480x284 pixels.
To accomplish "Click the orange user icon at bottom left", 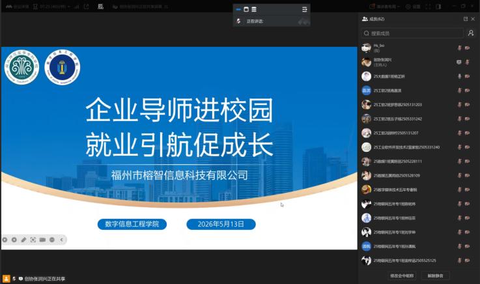I will (6, 279).
